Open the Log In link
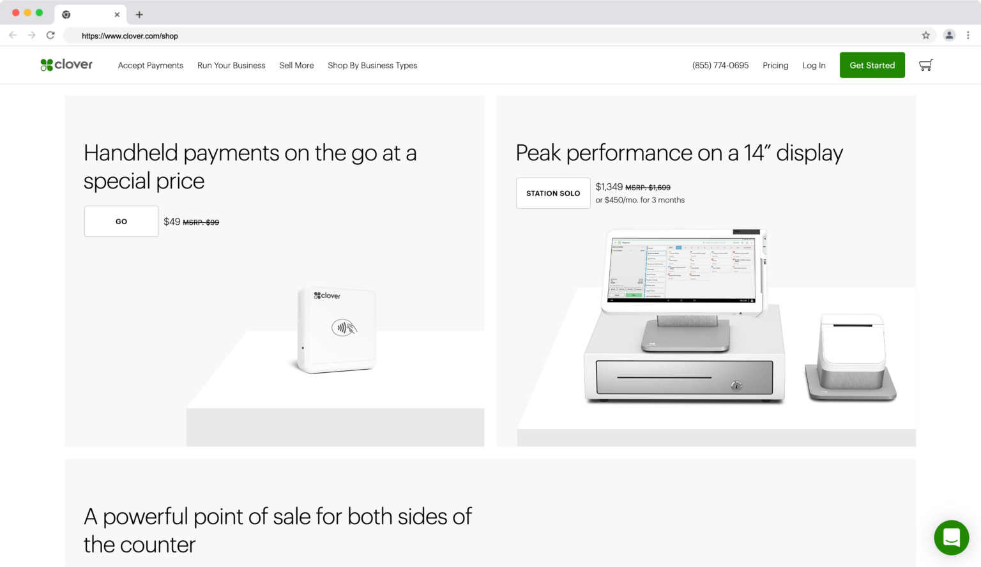Image resolution: width=981 pixels, height=567 pixels. [x=814, y=65]
